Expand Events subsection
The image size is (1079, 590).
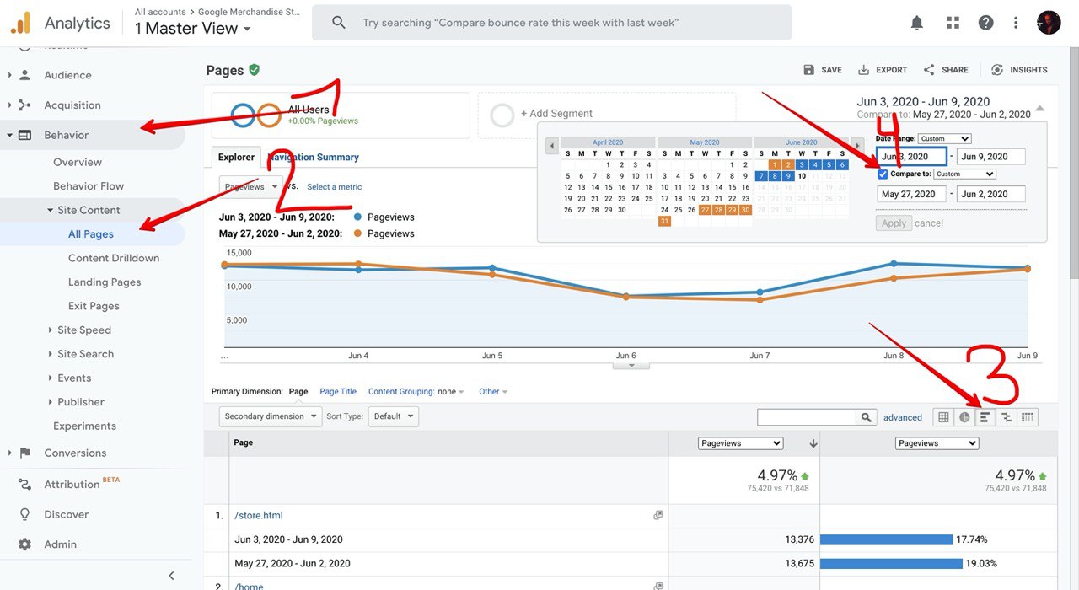click(x=51, y=378)
